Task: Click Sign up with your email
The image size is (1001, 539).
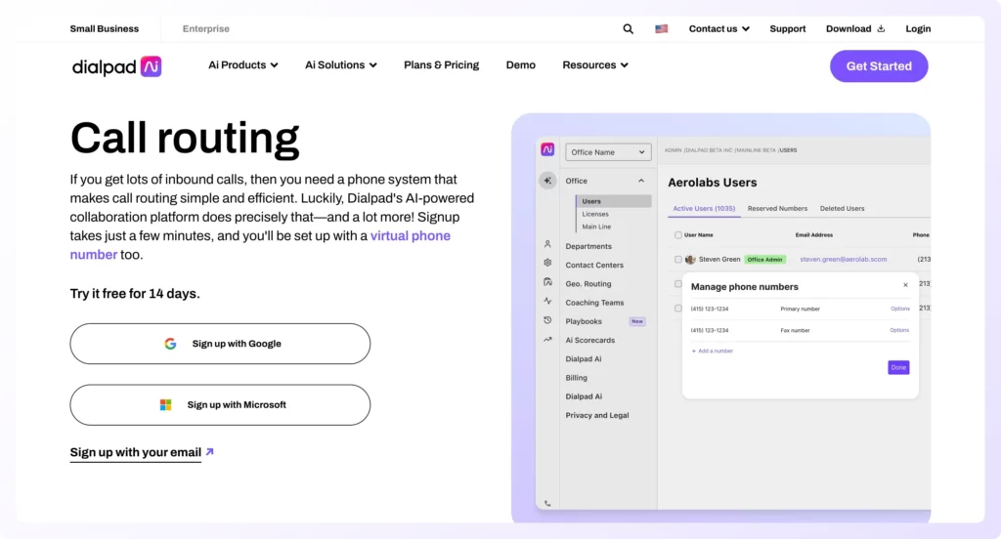Action: pos(135,452)
